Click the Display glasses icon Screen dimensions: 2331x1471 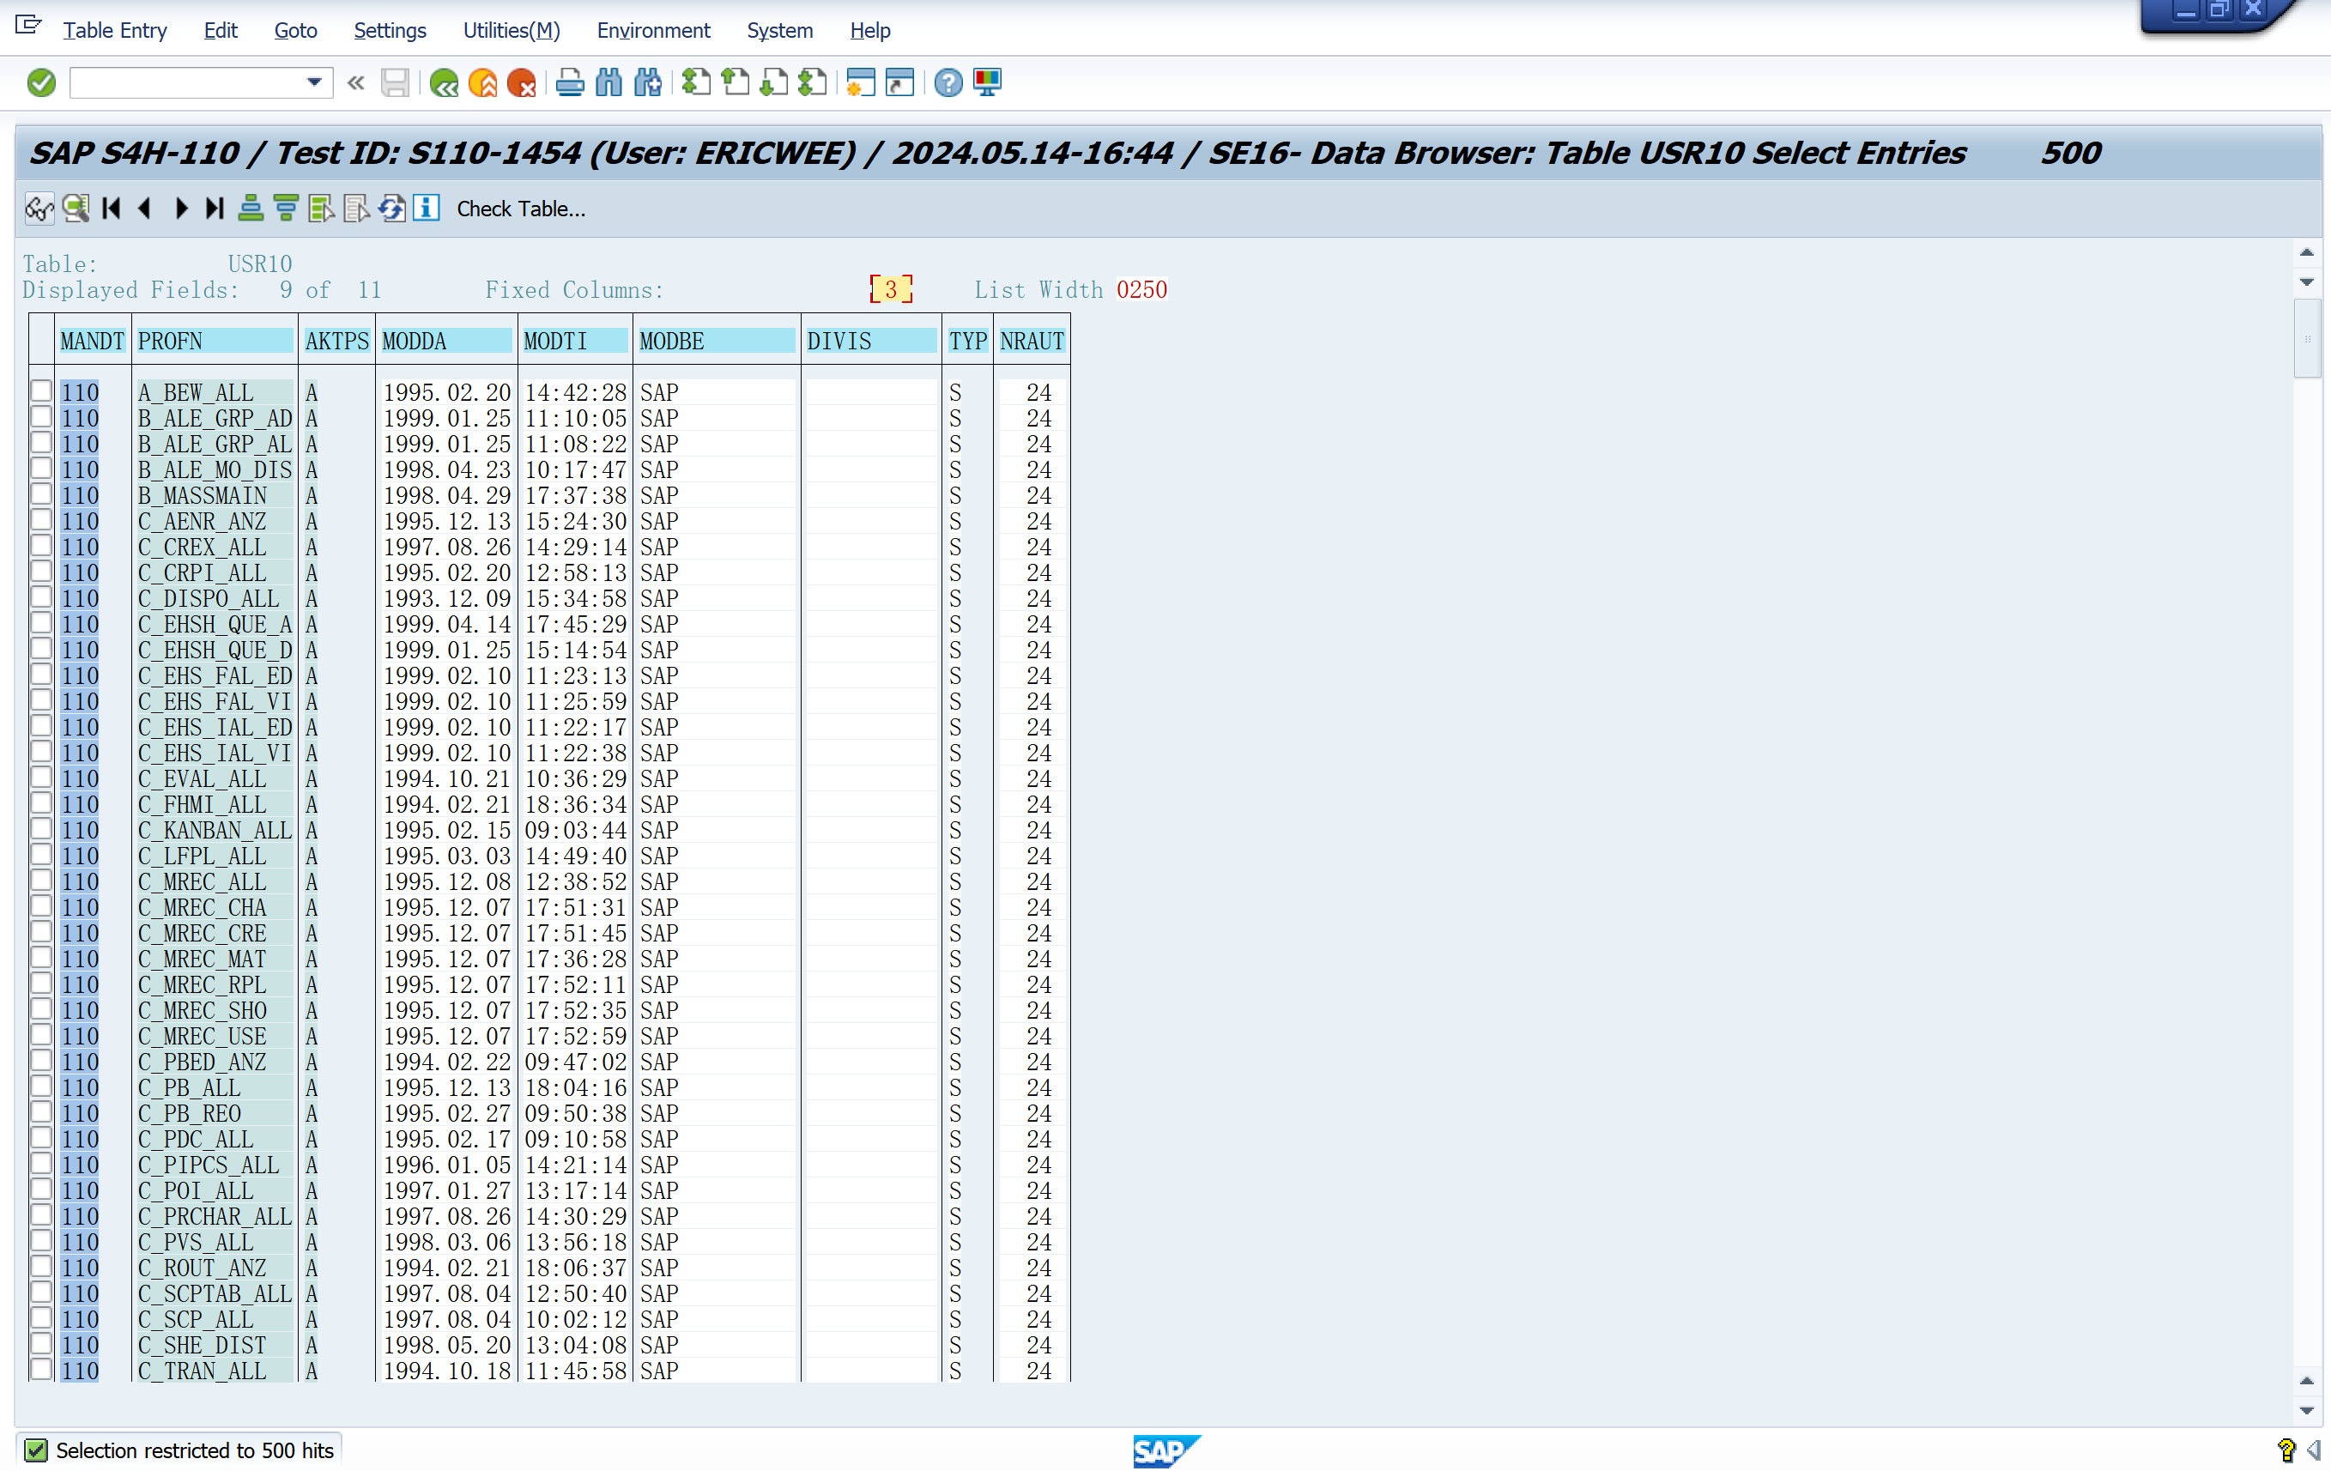click(39, 208)
